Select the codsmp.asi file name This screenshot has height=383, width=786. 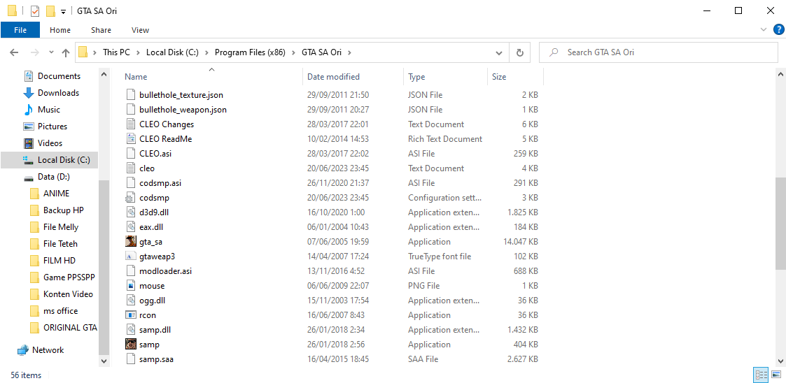[160, 182]
